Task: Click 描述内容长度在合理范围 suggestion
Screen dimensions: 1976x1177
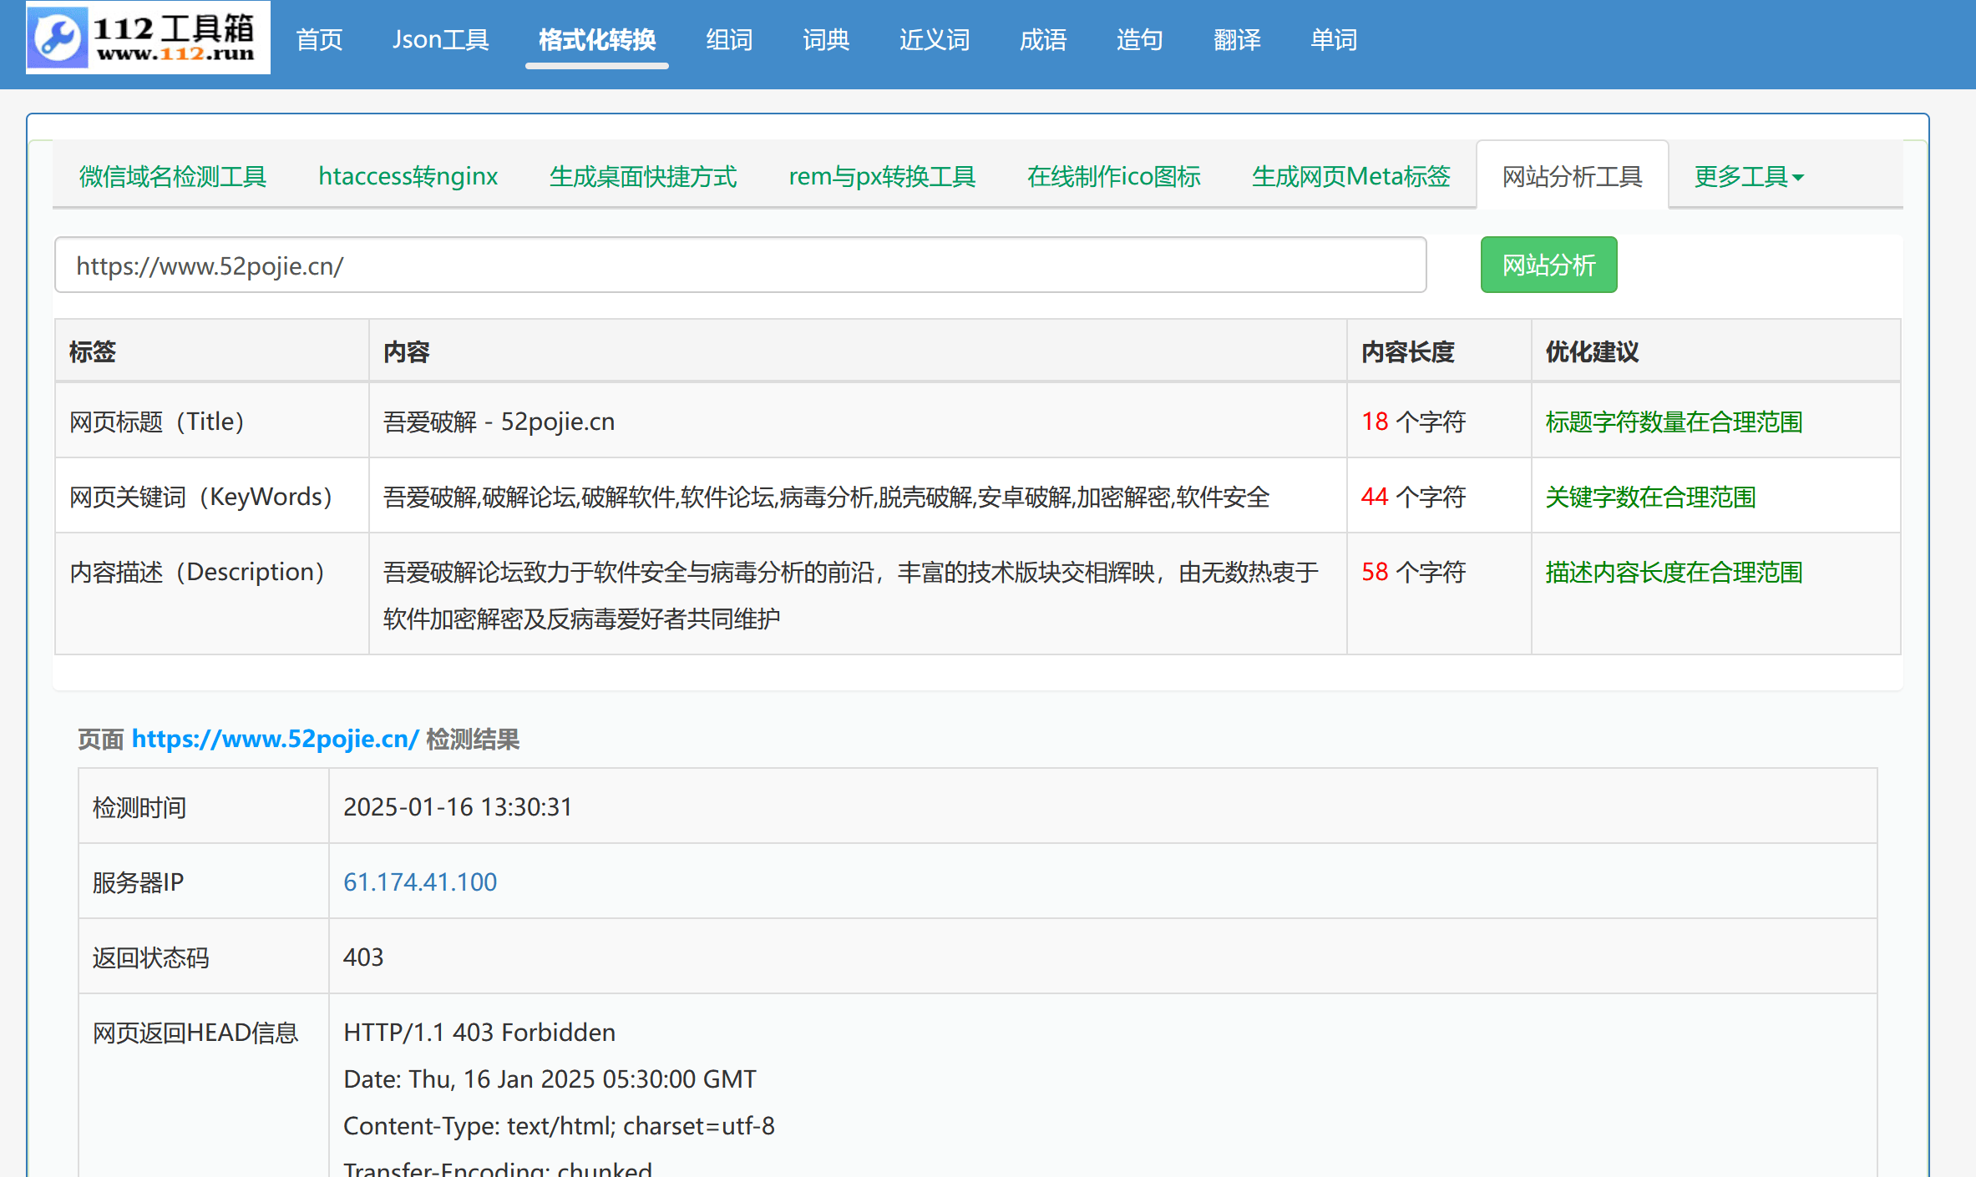Action: click(x=1674, y=572)
